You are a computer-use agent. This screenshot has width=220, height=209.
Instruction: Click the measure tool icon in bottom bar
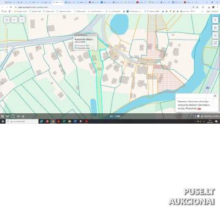pos(8,116)
